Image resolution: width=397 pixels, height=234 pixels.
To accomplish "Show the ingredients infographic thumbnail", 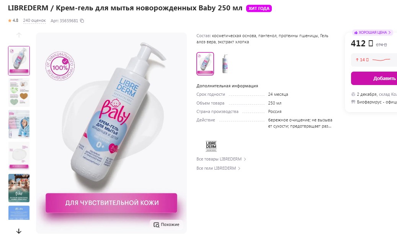I will click(19, 92).
